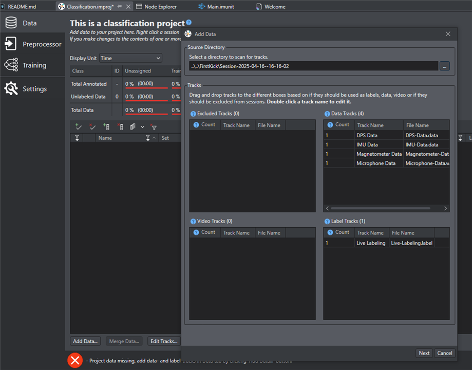Click help icon beside classification project title
The image size is (472, 370).
tap(188, 22)
